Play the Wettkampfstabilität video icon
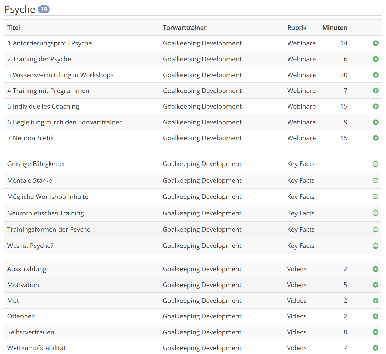Screen dimensions: 386x354 point(375,348)
